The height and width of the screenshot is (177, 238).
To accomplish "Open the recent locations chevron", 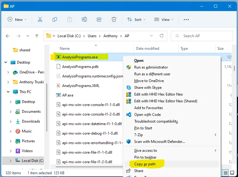I will point(28,36).
